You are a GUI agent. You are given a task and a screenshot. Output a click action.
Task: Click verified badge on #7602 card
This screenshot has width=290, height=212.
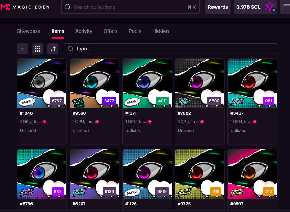coord(202,122)
